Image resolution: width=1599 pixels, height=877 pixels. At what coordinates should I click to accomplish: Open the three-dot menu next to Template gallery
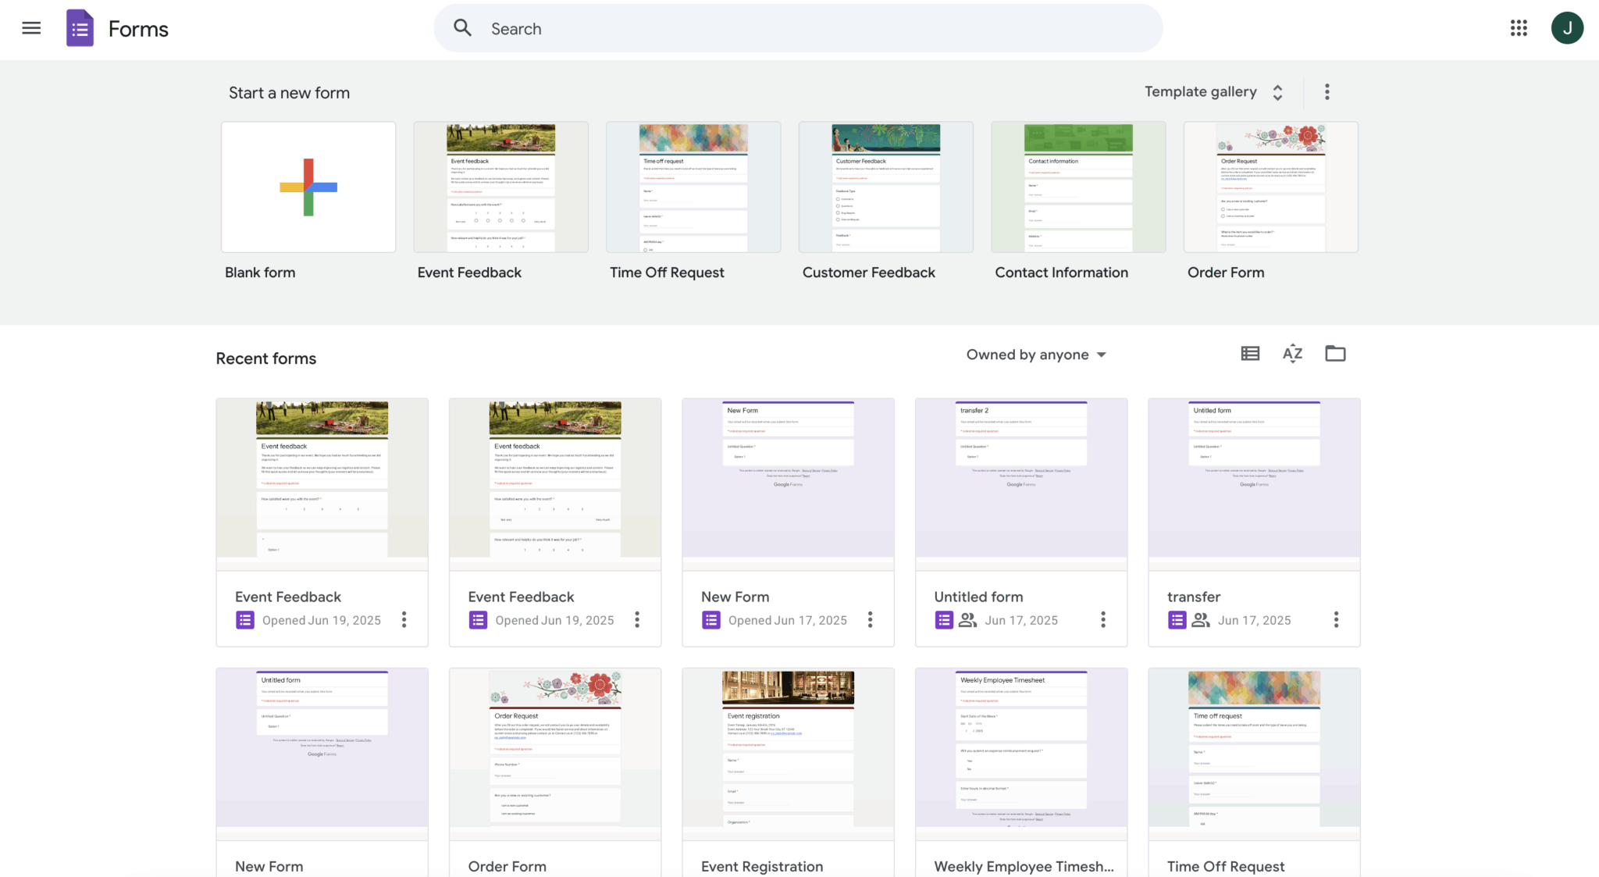point(1327,91)
